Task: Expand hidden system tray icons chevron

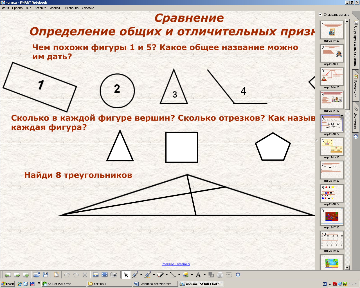Action: (330, 284)
